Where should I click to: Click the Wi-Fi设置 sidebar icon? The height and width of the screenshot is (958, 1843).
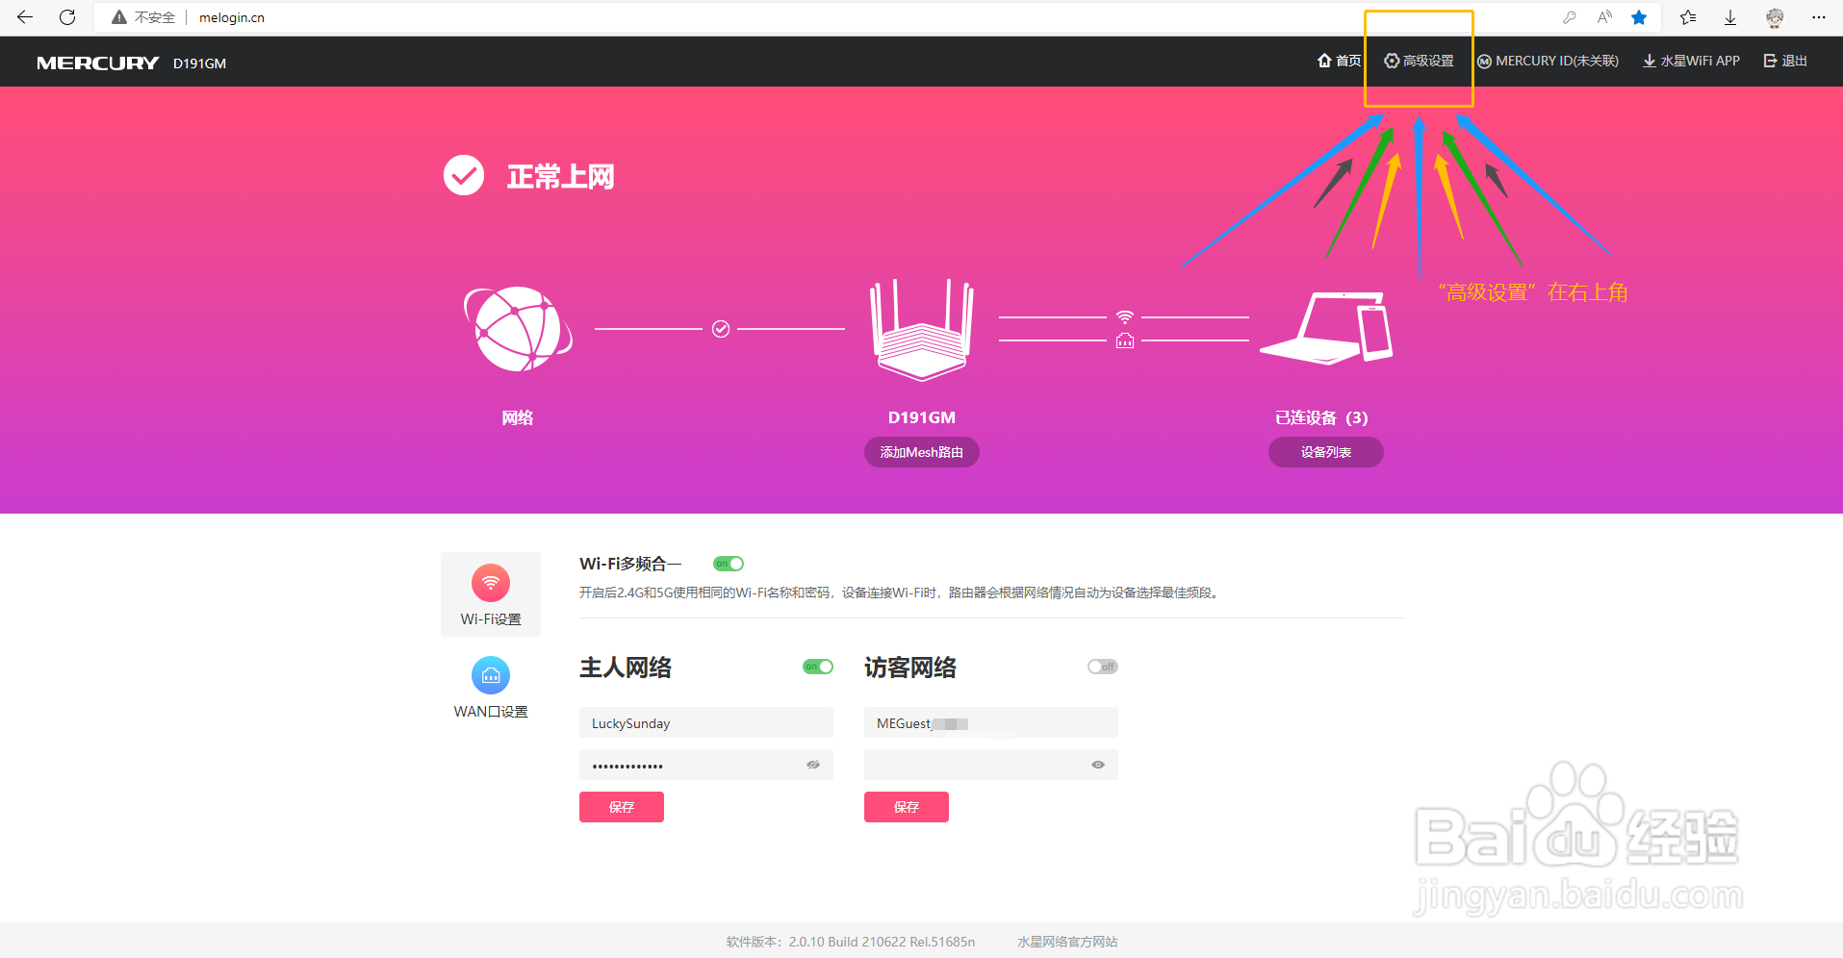[491, 583]
